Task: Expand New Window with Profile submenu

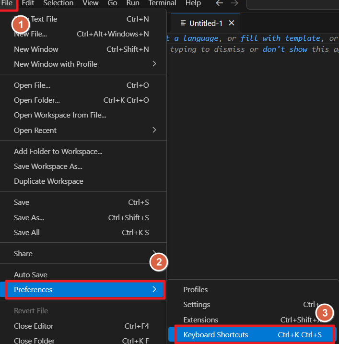Action: coord(83,64)
